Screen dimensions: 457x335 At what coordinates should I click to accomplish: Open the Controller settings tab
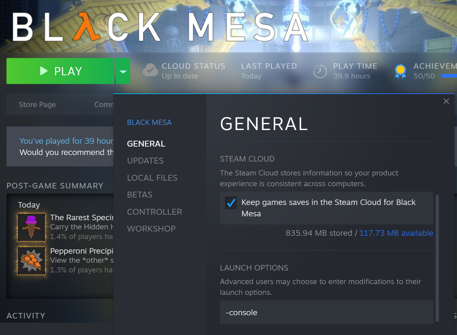tap(154, 212)
